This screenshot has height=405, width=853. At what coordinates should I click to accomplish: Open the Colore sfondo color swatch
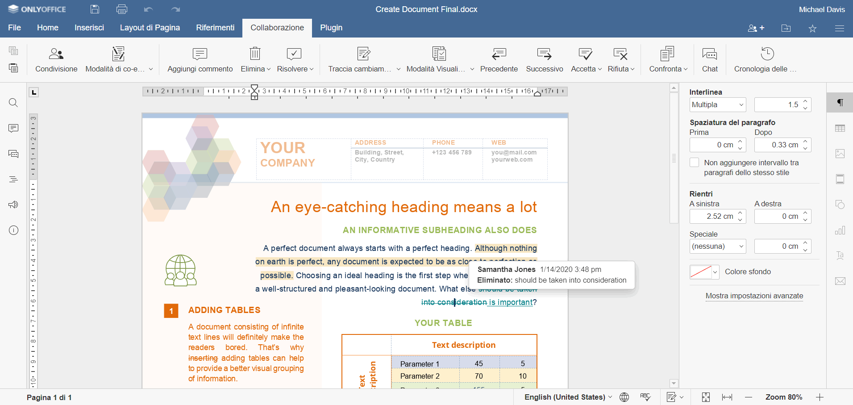point(704,272)
